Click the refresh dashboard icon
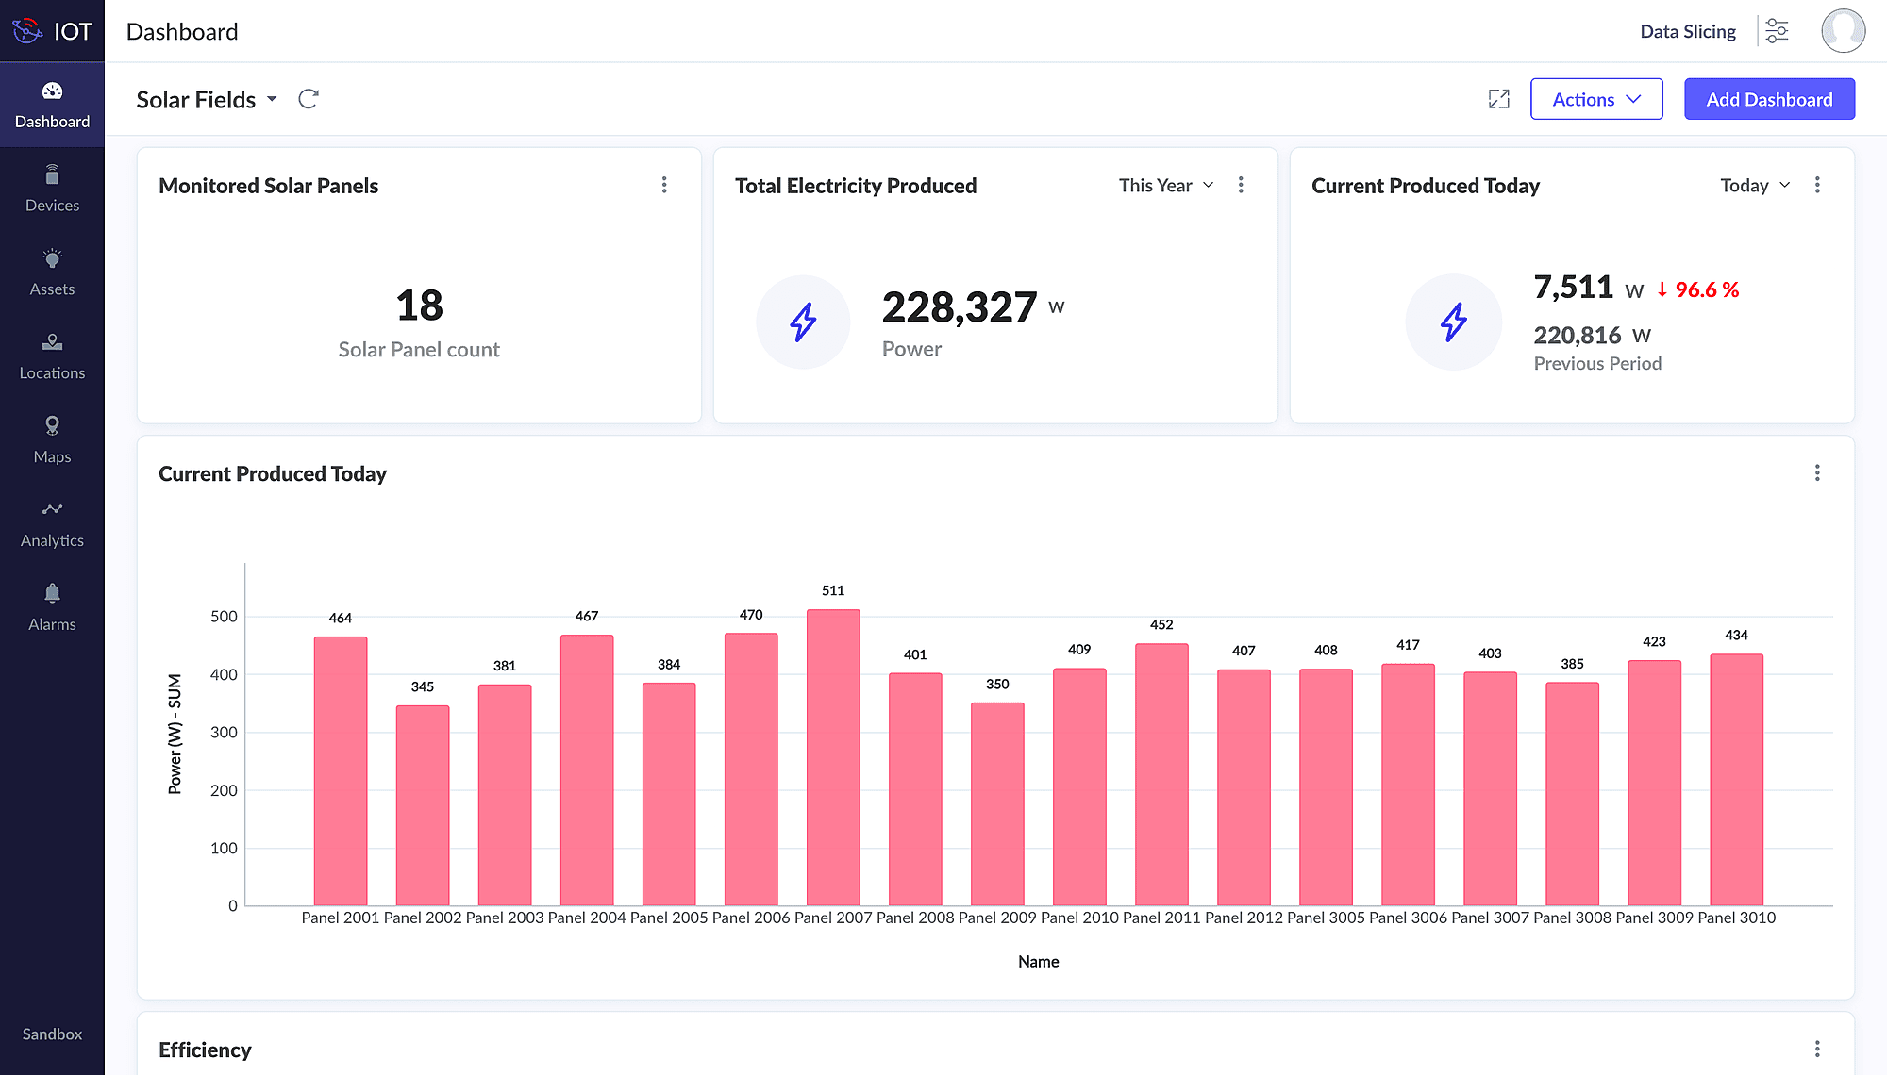The height and width of the screenshot is (1075, 1887). pos(309,99)
